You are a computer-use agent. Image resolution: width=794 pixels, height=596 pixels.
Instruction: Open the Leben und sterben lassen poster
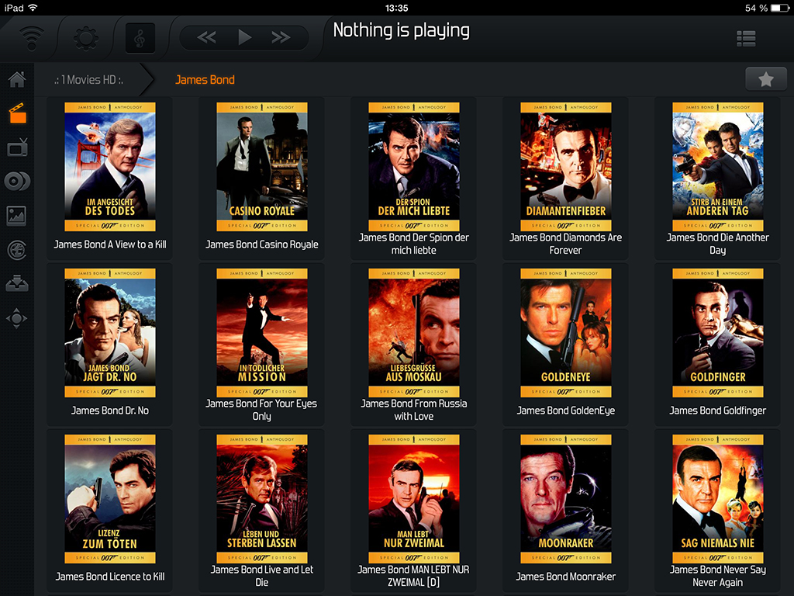coord(262,499)
